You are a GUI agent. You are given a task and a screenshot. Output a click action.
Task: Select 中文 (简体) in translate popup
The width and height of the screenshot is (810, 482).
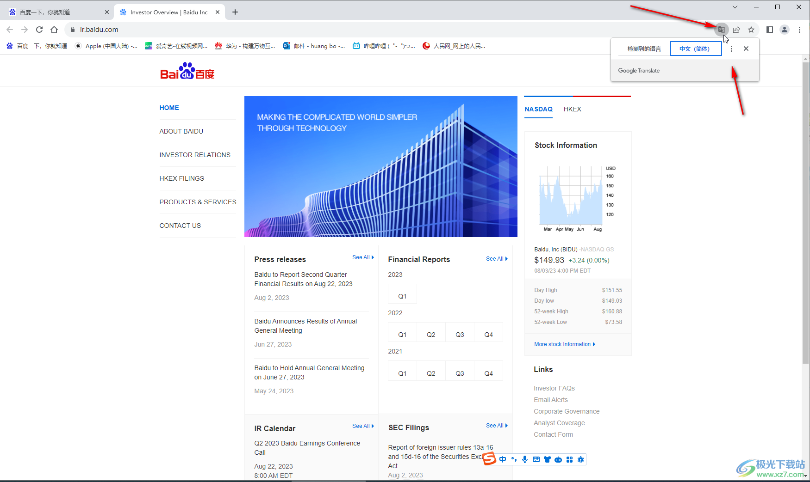point(696,49)
